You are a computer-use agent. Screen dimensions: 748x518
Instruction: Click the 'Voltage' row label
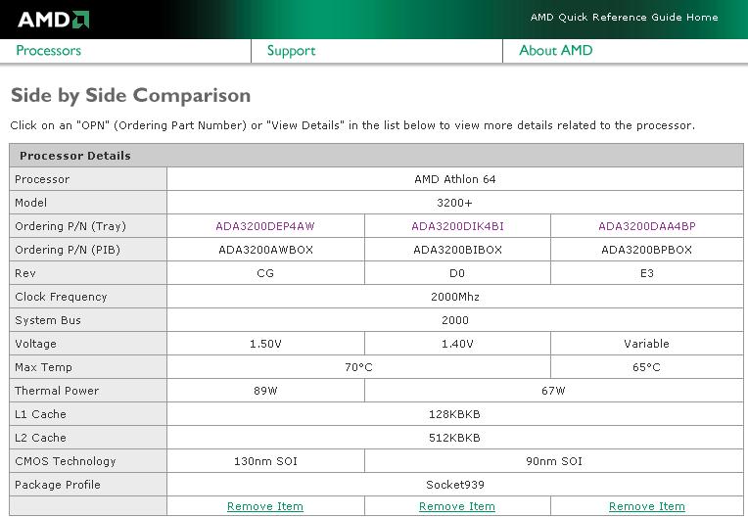tap(36, 344)
